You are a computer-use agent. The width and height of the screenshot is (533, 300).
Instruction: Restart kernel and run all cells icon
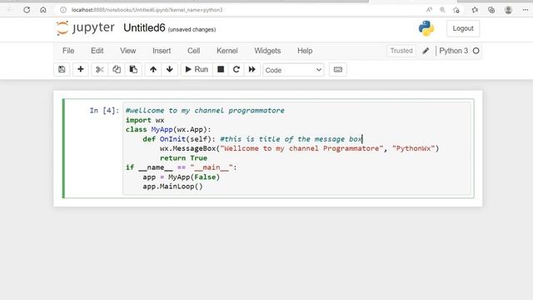tap(252, 69)
